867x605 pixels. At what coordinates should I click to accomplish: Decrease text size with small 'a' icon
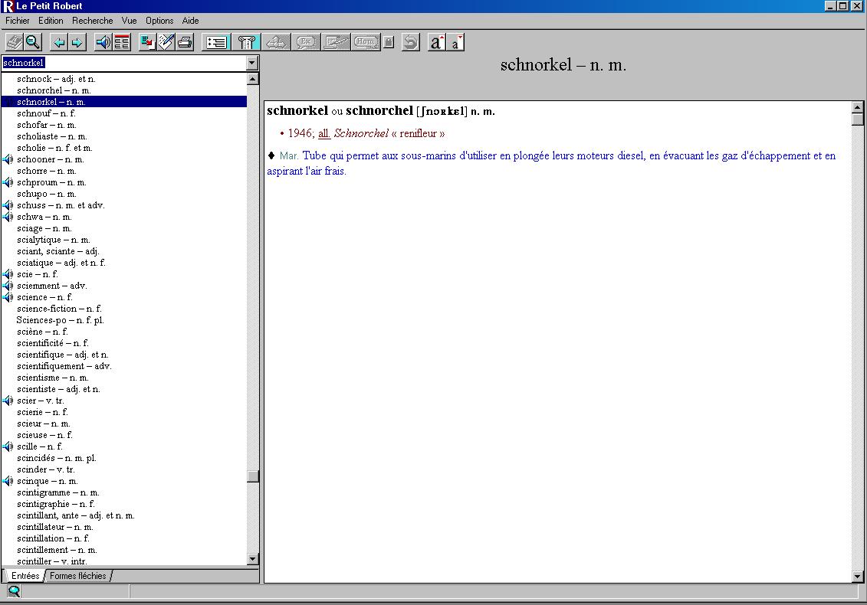coord(456,42)
